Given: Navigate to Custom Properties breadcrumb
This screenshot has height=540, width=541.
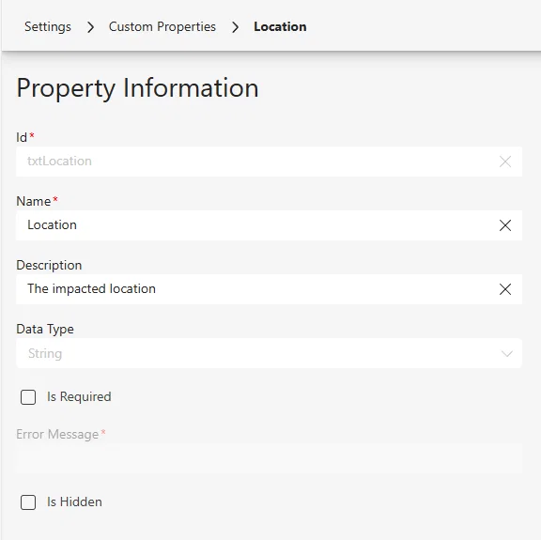Looking at the screenshot, I should [x=162, y=27].
